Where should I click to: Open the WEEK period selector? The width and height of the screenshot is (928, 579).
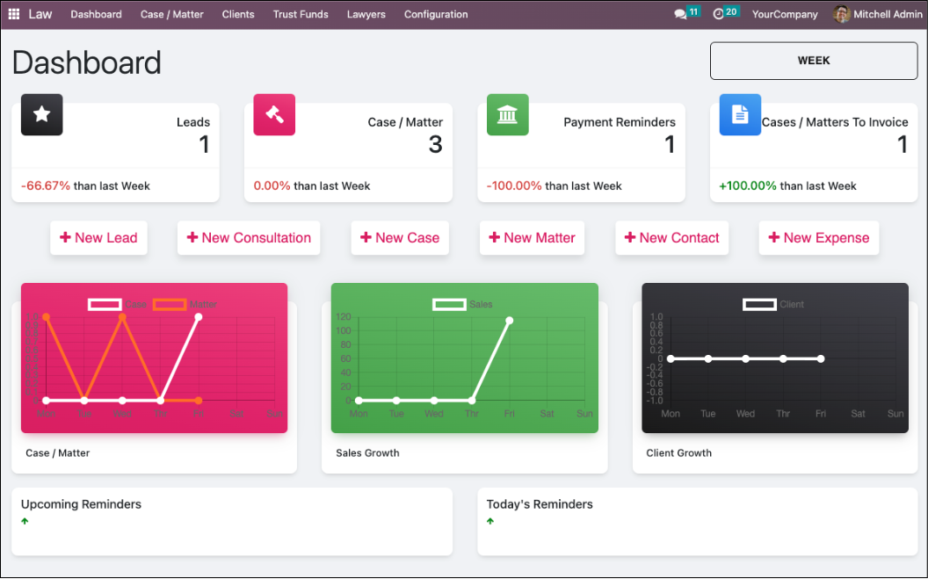point(813,61)
